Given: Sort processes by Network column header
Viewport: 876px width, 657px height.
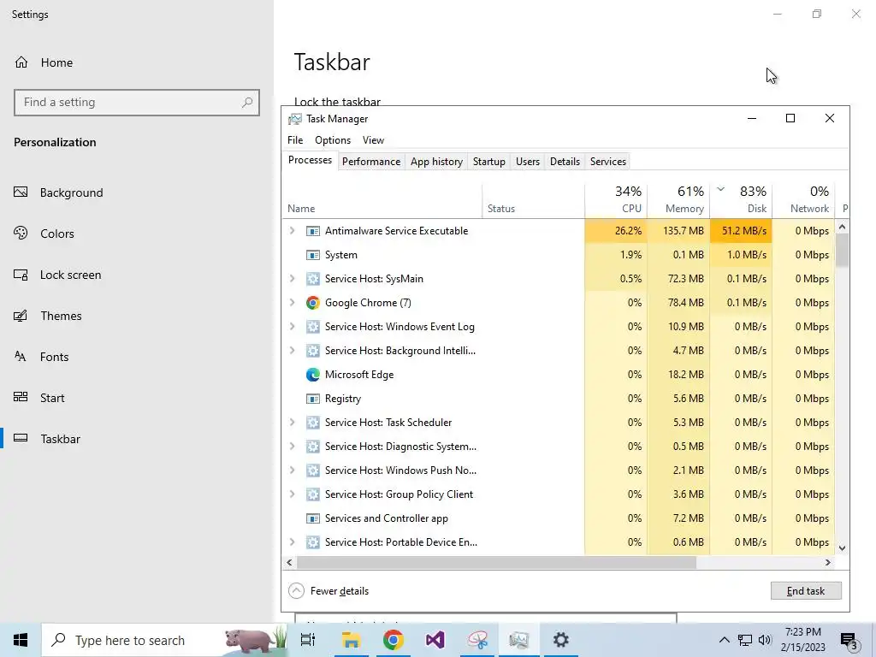Looking at the screenshot, I should (803, 200).
